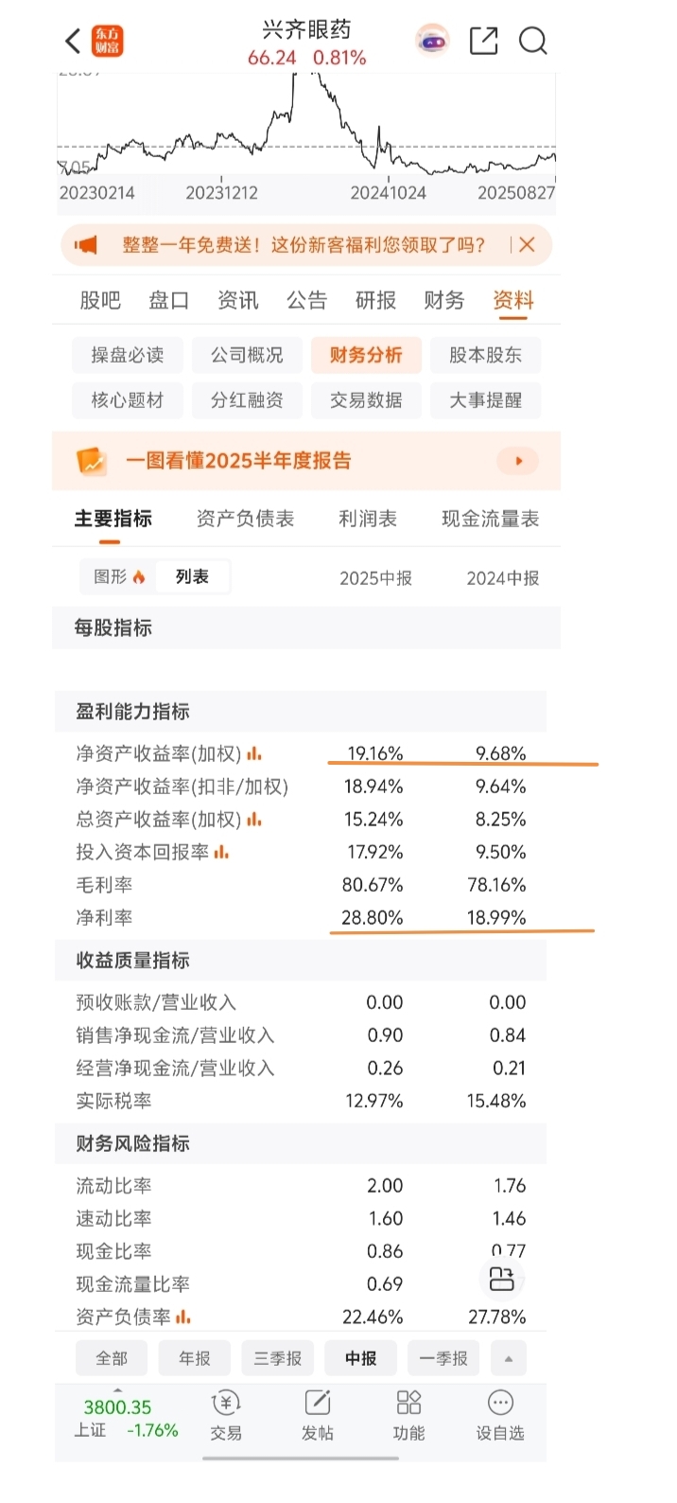This screenshot has height=1503, width=677.
Task: Open the AI robot assistant icon
Action: tap(433, 41)
